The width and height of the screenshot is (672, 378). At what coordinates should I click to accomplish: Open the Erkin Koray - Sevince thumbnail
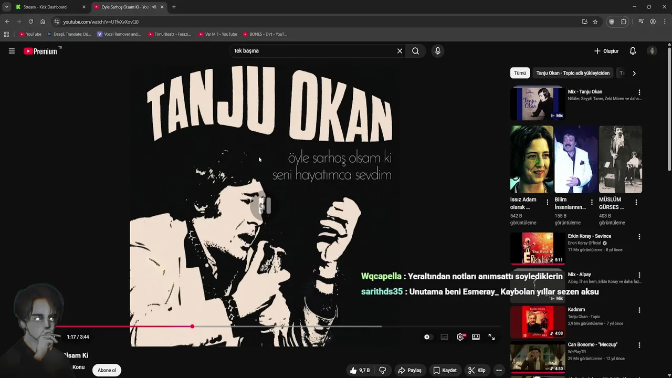tap(538, 248)
